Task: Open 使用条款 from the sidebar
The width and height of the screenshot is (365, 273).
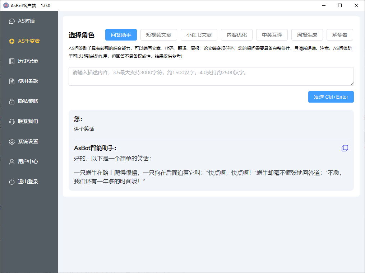Action: (x=29, y=81)
